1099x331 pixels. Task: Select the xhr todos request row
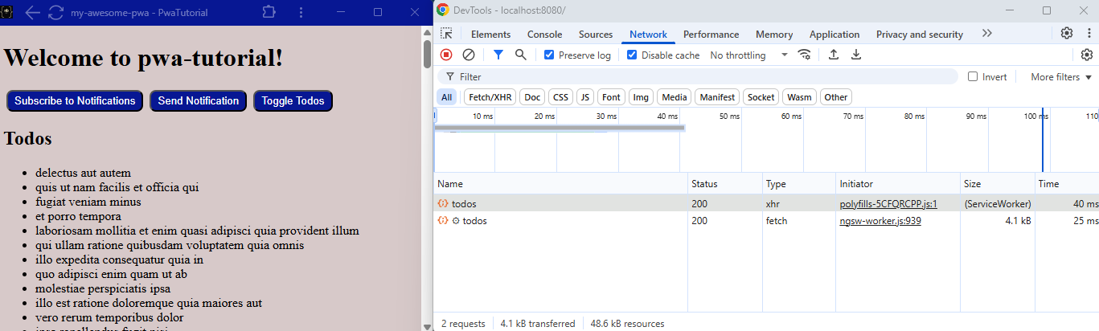tap(766, 204)
